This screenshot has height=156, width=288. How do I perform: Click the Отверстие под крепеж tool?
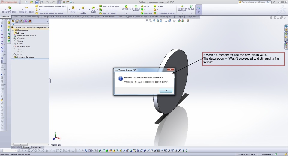coord(83,10)
